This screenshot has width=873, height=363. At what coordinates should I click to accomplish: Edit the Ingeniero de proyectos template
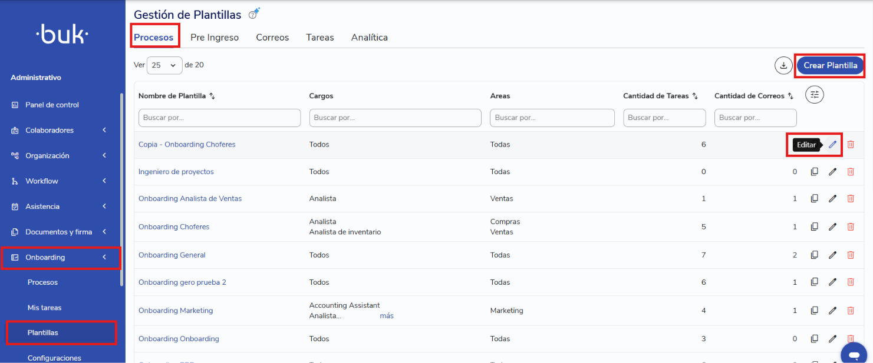[832, 172]
